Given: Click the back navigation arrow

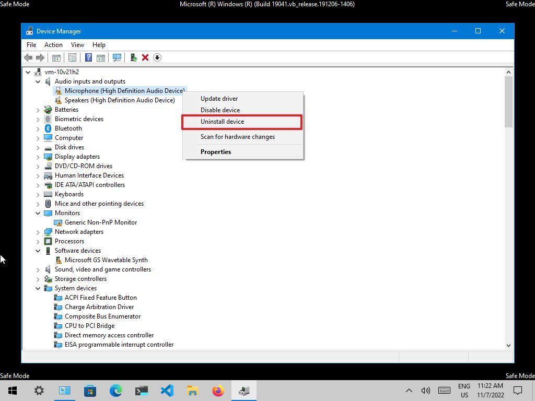Looking at the screenshot, I should [x=28, y=57].
